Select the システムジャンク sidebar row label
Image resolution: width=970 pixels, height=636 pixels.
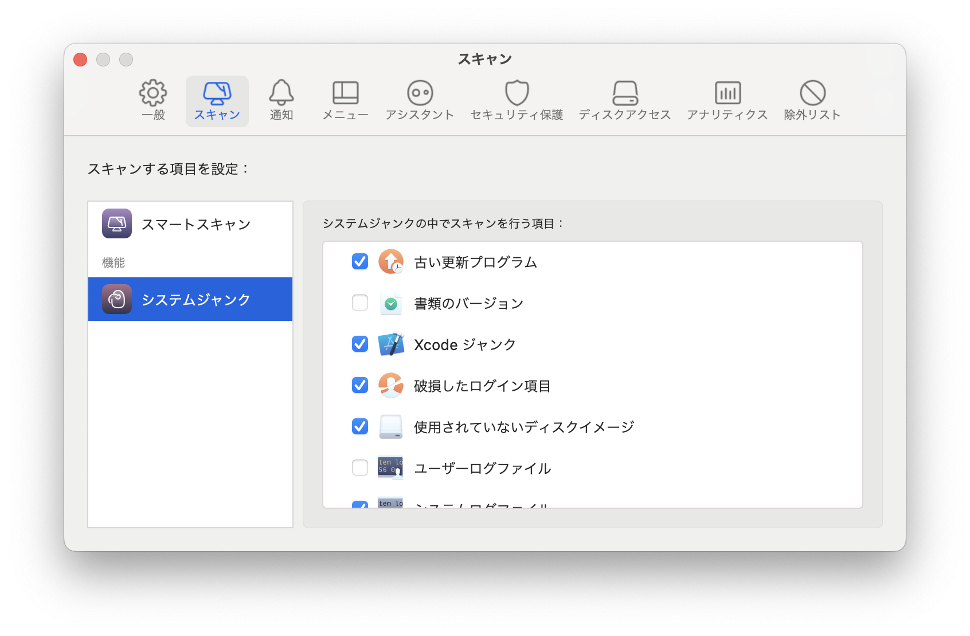click(x=196, y=300)
